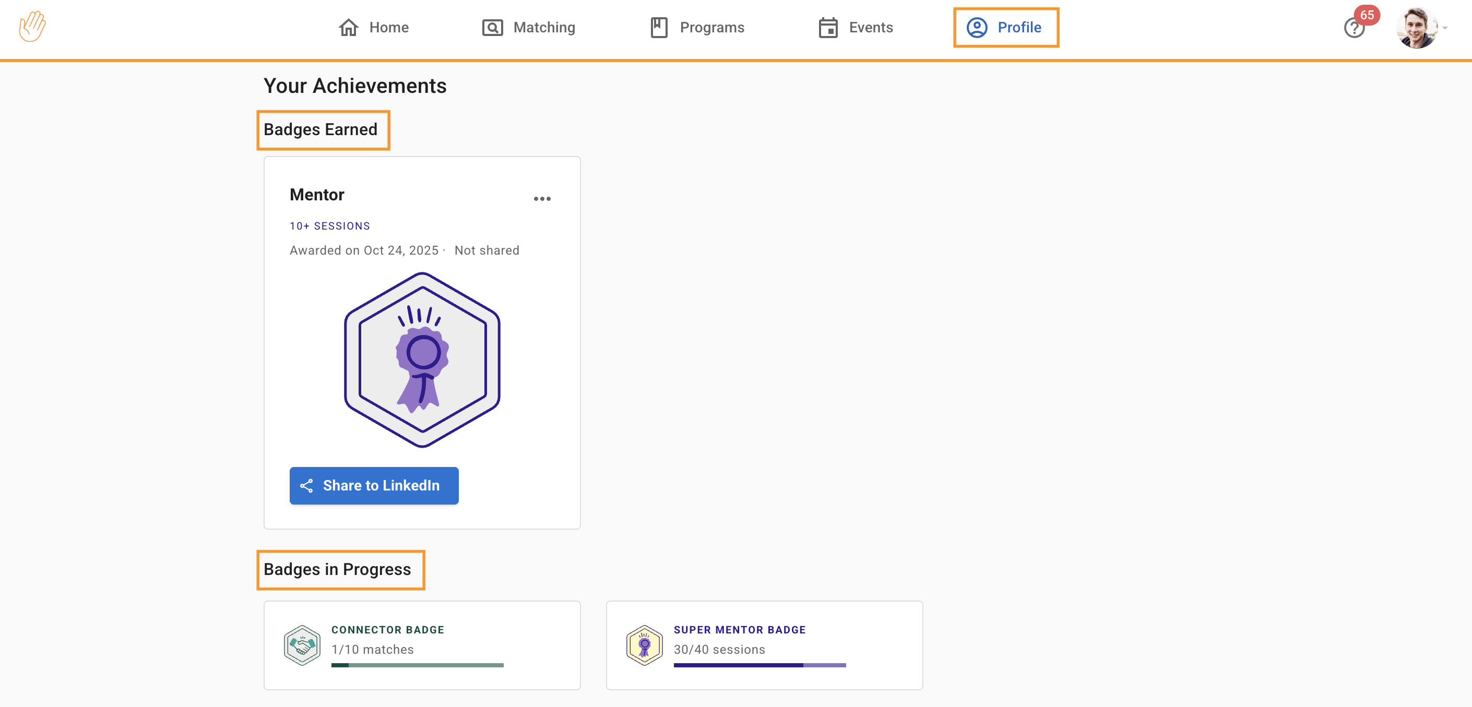The width and height of the screenshot is (1472, 707).
Task: Open Mentor badge three-dot menu
Action: tap(542, 199)
